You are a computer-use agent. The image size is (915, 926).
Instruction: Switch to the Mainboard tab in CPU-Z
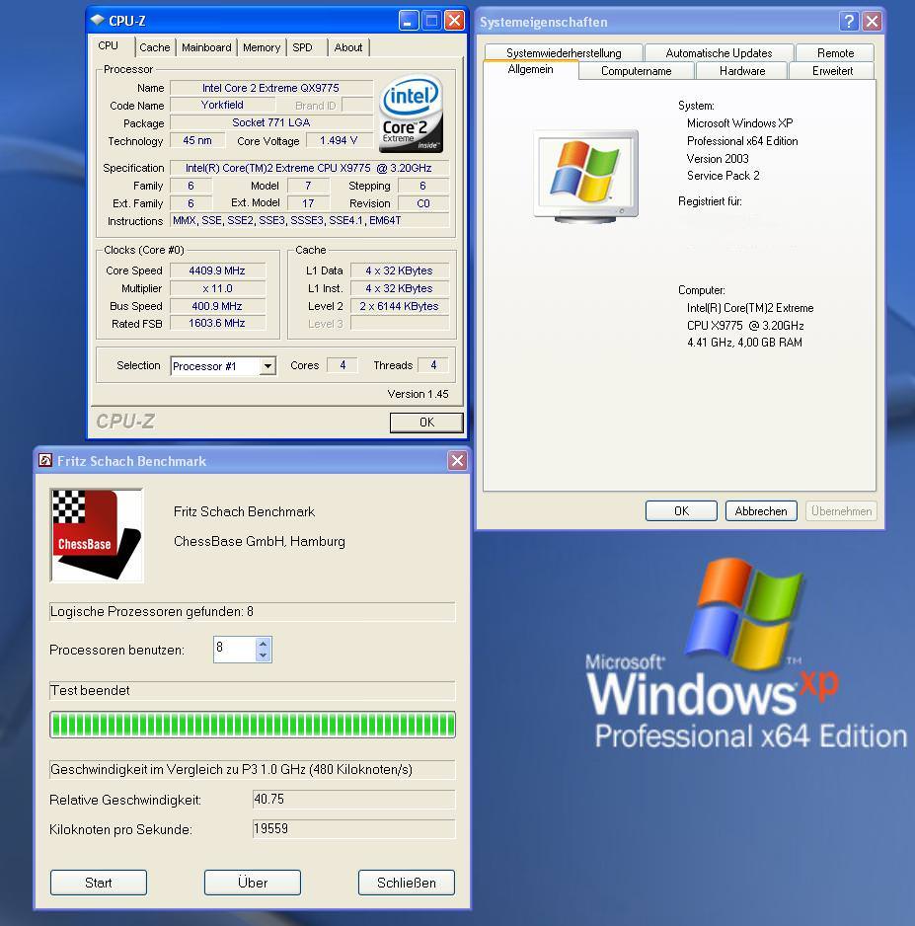click(206, 47)
